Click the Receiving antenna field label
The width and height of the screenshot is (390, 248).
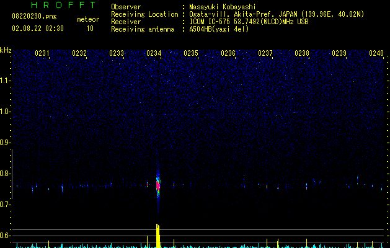pos(143,29)
